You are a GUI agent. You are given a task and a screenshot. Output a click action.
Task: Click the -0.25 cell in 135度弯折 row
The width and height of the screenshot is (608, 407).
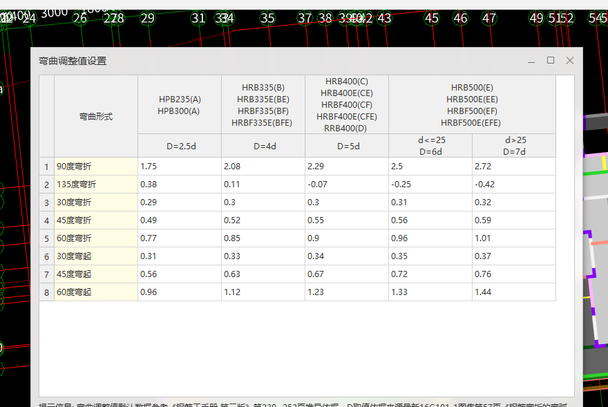click(430, 184)
